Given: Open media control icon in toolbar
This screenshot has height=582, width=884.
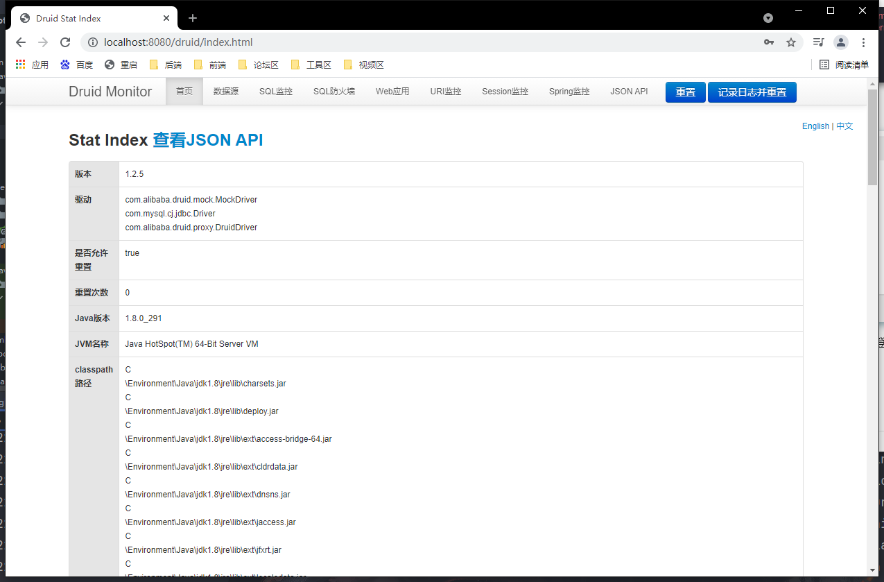Looking at the screenshot, I should coord(819,42).
